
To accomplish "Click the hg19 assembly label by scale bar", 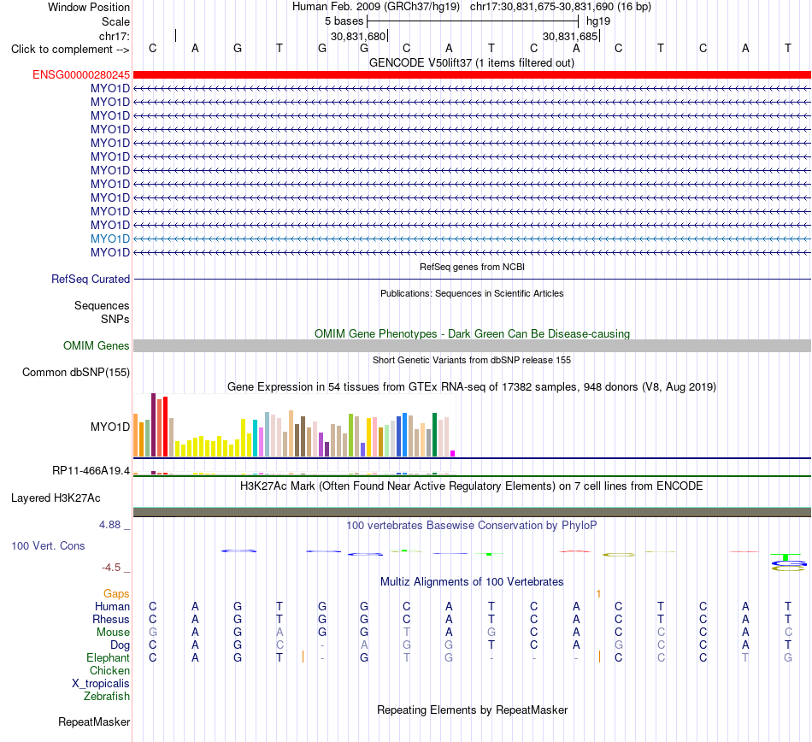I will (x=598, y=21).
